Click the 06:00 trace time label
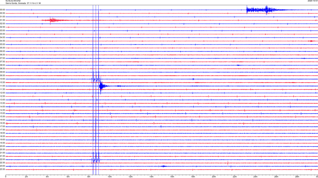The height and width of the screenshot is (178, 318). [x=3, y=51]
